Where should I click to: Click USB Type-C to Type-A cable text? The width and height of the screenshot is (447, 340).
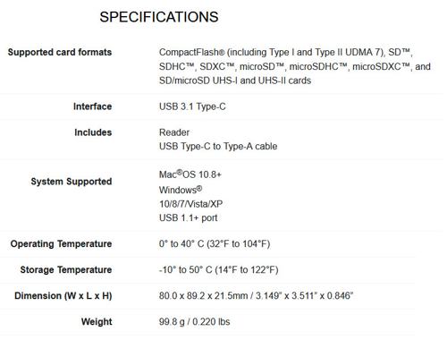point(218,147)
